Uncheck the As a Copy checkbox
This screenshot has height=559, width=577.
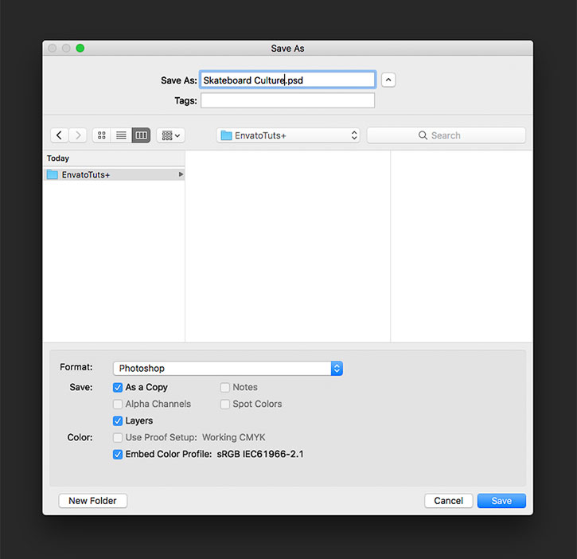[x=118, y=387]
